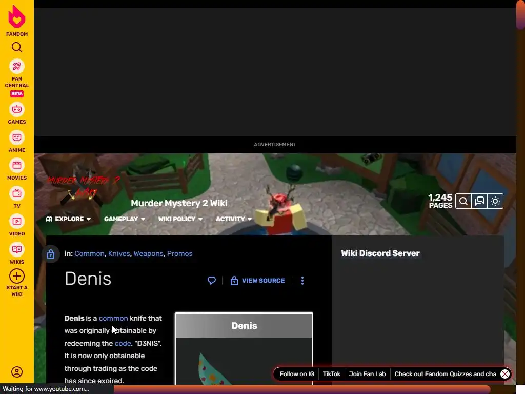Click Join Fan Lab in bottom bar
The width and height of the screenshot is (525, 394).
click(367, 374)
